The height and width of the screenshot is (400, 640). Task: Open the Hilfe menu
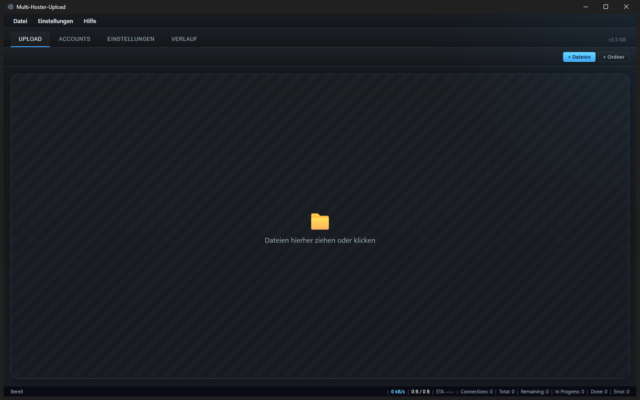(90, 21)
